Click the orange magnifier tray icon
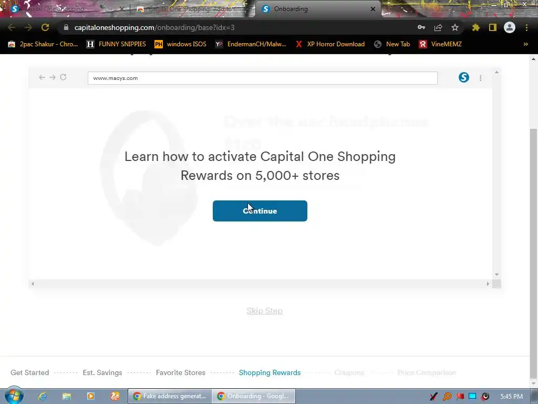 tap(447, 397)
